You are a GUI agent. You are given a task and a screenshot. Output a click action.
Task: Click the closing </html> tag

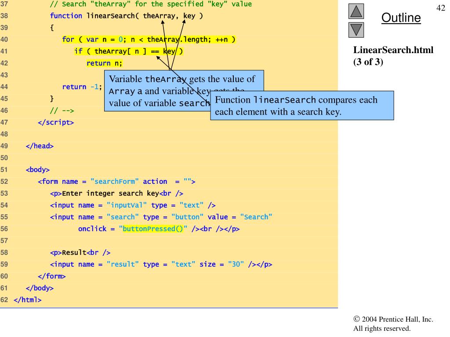click(28, 300)
